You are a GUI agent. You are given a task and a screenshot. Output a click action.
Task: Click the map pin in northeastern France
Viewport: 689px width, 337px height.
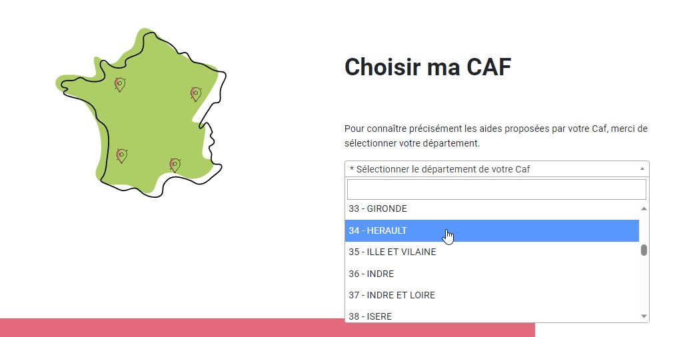195,94
